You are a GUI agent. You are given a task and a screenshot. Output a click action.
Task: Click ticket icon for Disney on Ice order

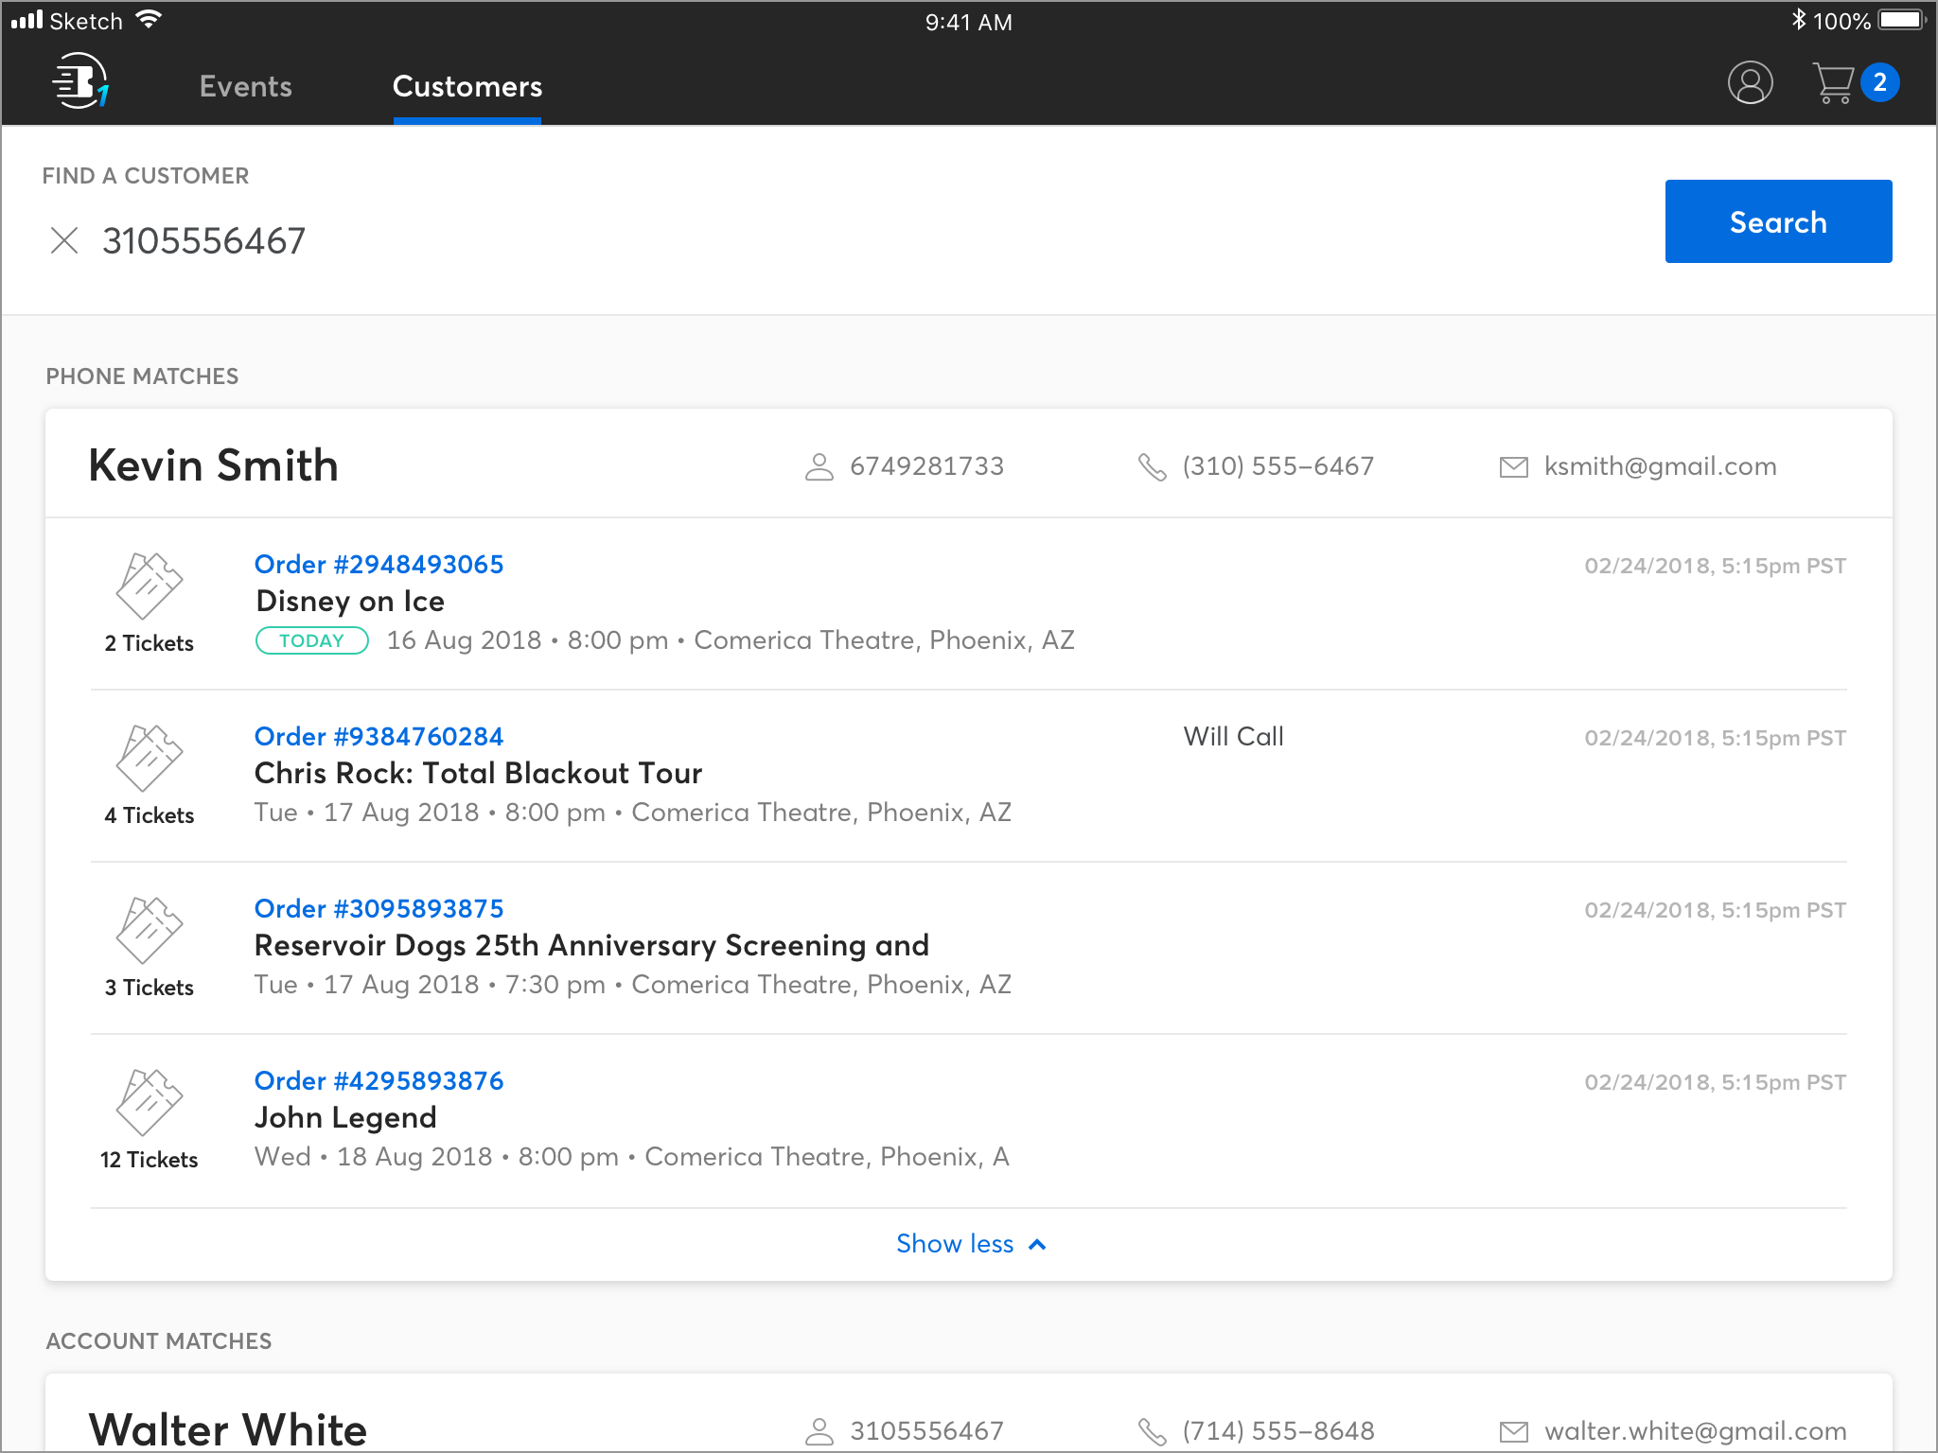click(149, 586)
